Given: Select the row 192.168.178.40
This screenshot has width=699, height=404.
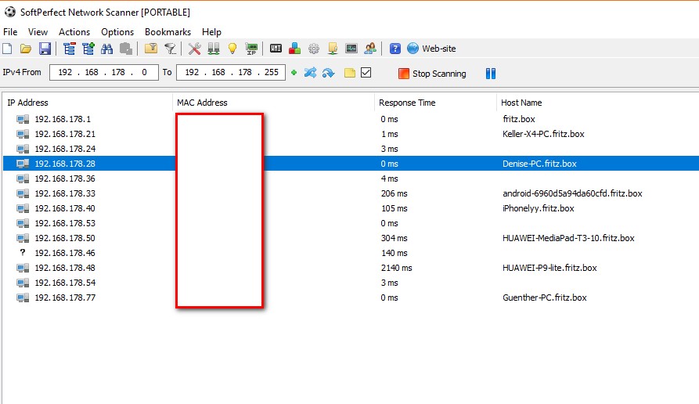Looking at the screenshot, I should 351,208.
